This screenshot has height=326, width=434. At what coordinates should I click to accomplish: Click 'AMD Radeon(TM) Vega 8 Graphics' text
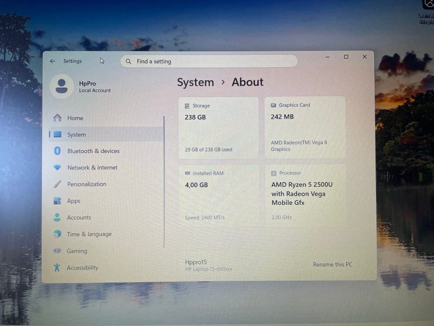pos(299,146)
